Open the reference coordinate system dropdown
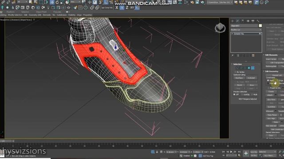 point(75,2)
